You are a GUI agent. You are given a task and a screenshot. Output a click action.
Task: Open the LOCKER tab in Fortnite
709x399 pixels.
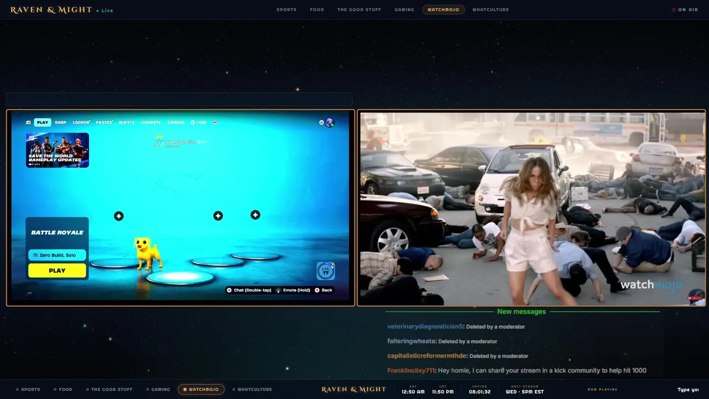coord(81,122)
